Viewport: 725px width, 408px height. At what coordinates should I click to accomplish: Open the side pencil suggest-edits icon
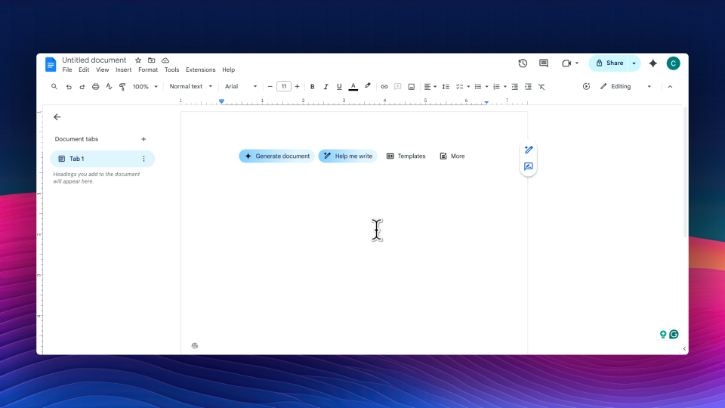pyautogui.click(x=529, y=150)
